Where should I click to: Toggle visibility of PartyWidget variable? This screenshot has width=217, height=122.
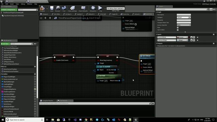35,87
